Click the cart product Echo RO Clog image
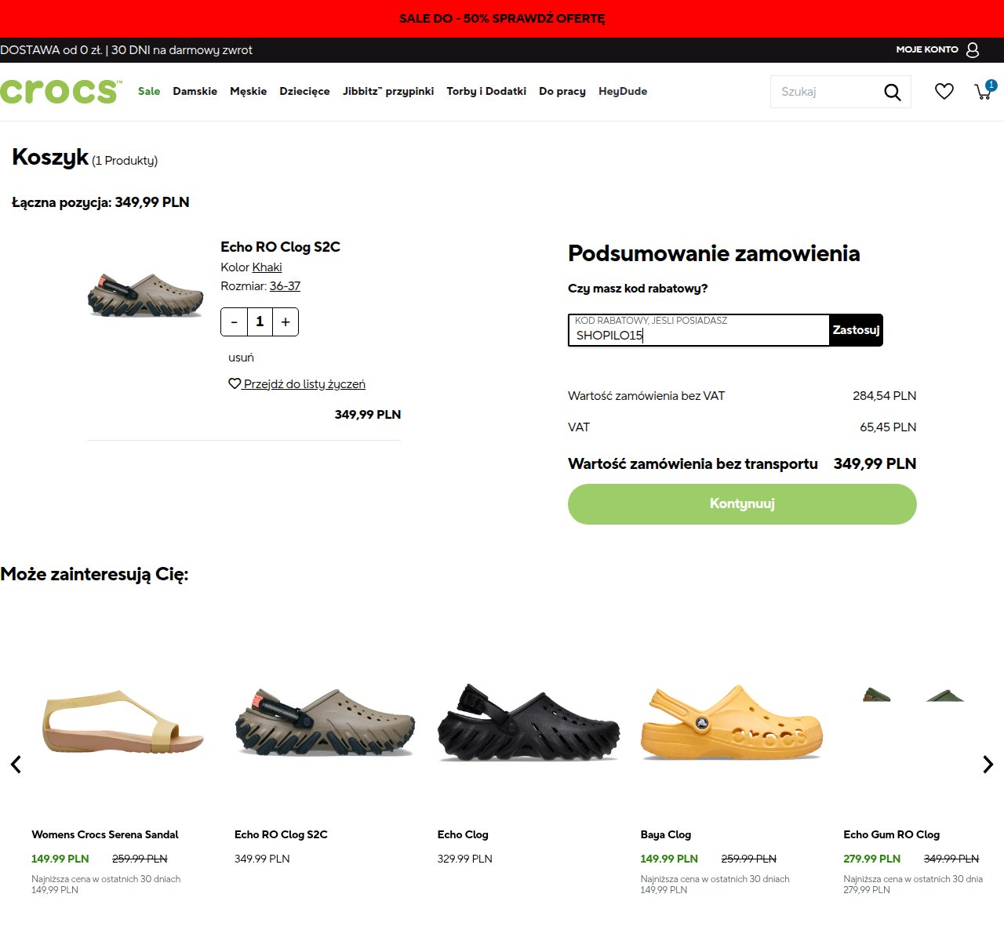 click(146, 295)
